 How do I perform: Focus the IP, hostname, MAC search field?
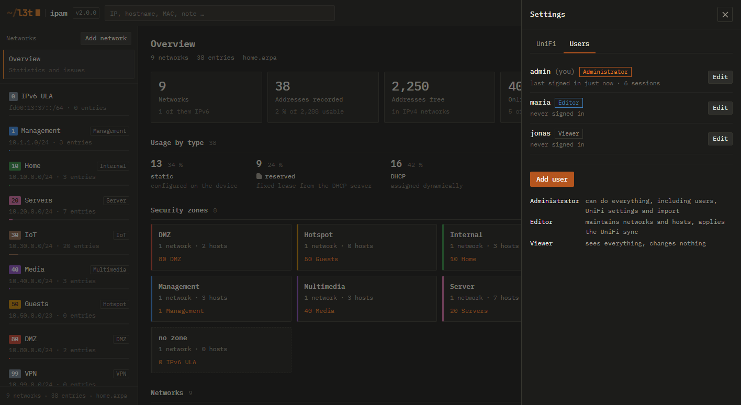pos(220,13)
